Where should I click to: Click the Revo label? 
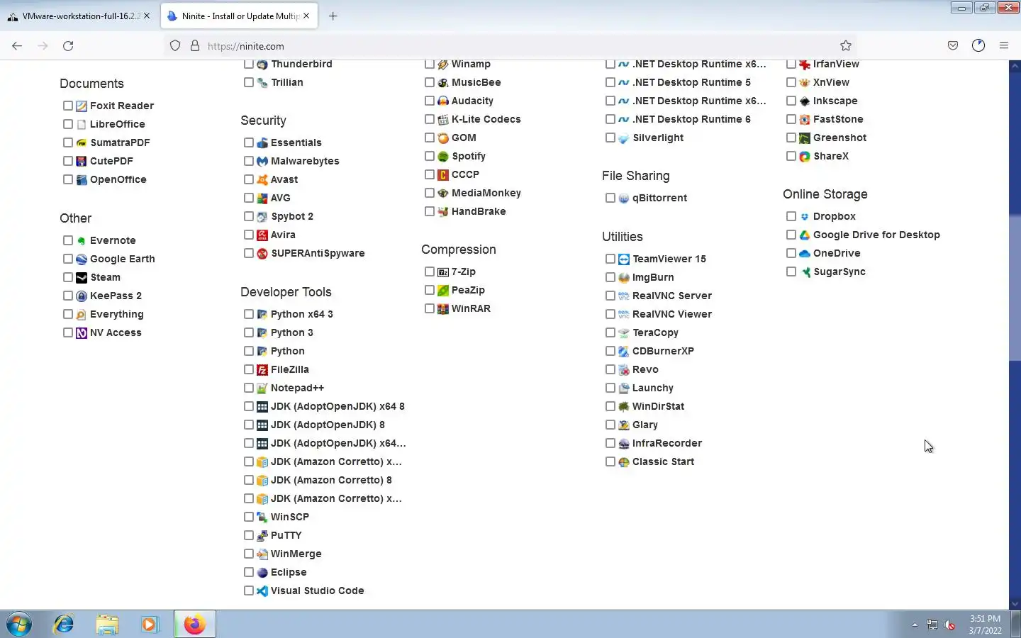[645, 369]
